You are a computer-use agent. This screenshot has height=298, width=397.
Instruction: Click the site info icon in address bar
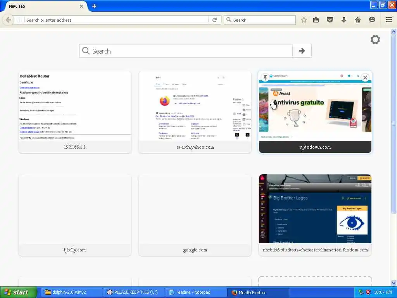[19, 20]
